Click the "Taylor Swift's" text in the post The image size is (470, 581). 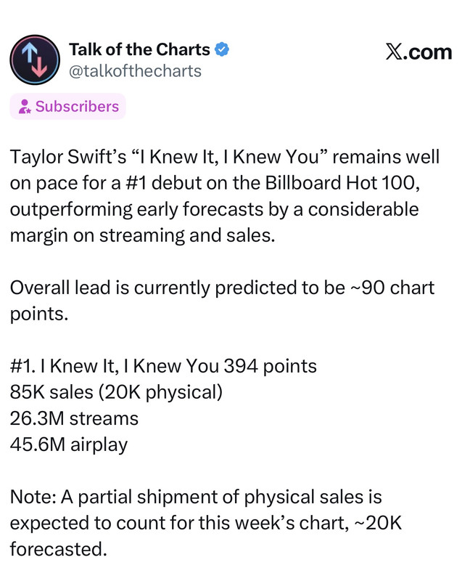68,157
